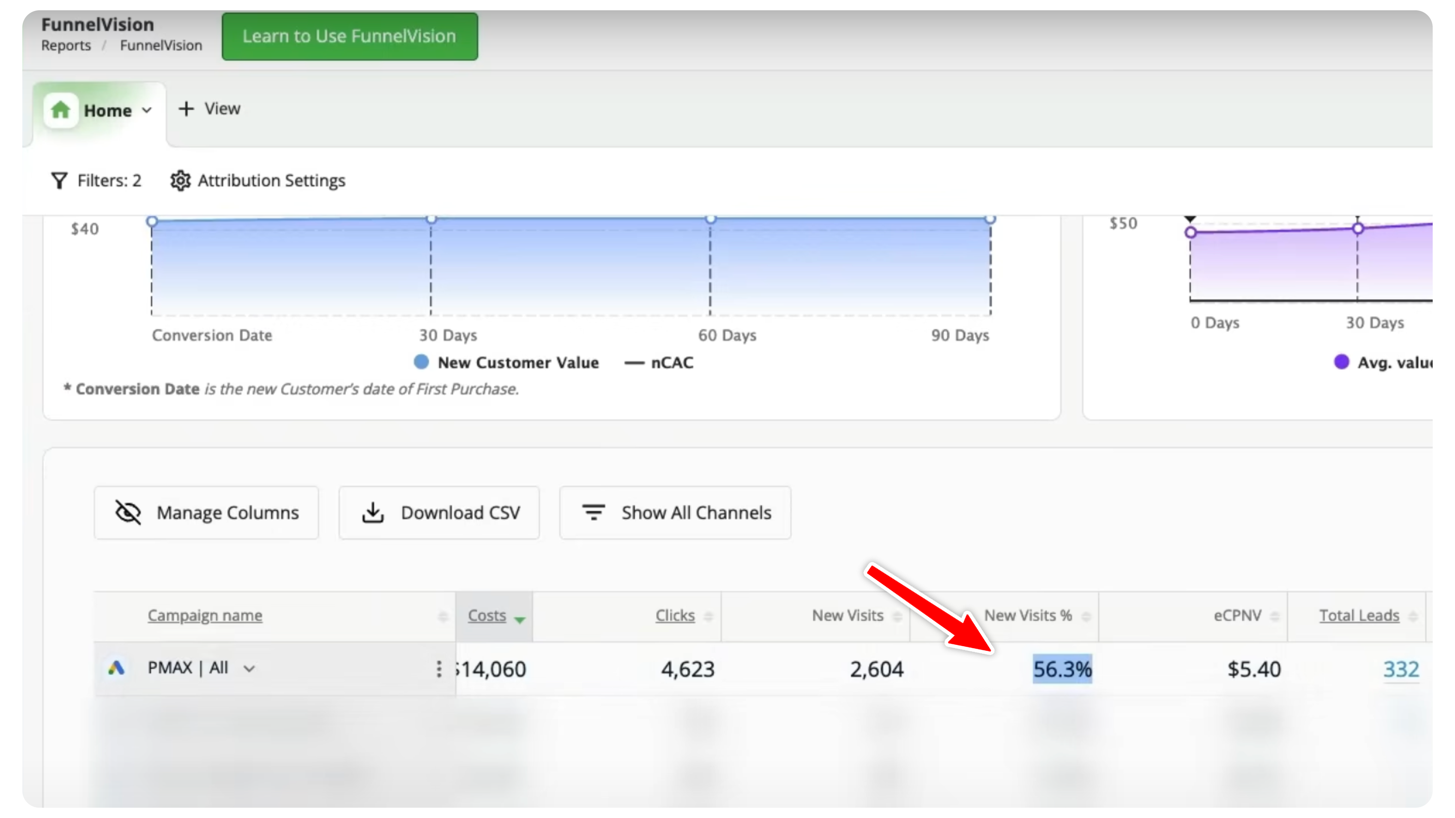Expand the Home tab dropdown chevron

tap(147, 111)
